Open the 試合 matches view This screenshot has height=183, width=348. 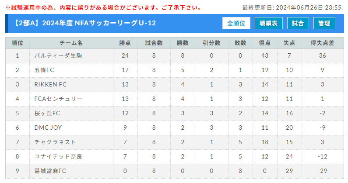coord(298,23)
